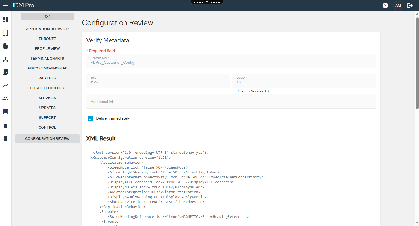Open the dashboard panel from the sidebar
Viewport: 419px width, 226px height.
pos(5,20)
